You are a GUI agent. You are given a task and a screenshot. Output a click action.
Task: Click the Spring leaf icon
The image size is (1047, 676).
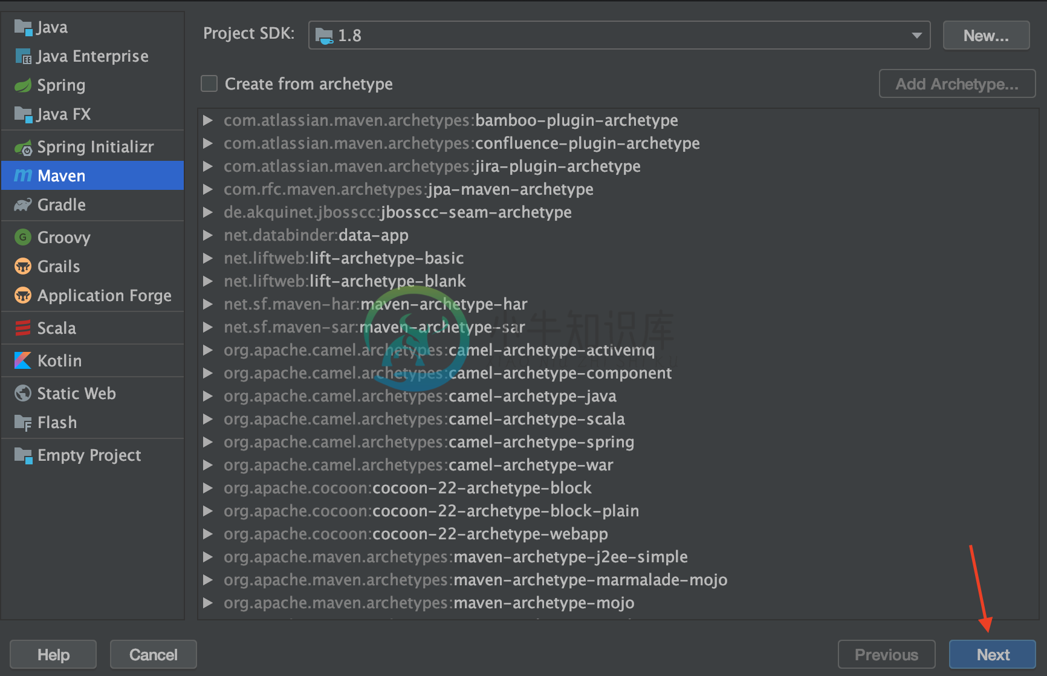(x=23, y=85)
